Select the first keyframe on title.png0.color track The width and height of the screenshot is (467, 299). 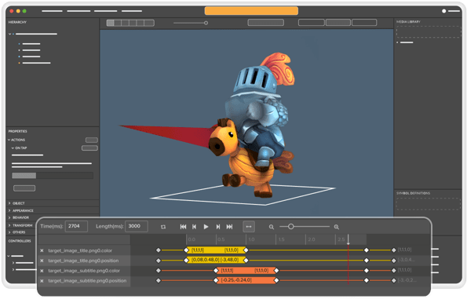click(x=159, y=250)
